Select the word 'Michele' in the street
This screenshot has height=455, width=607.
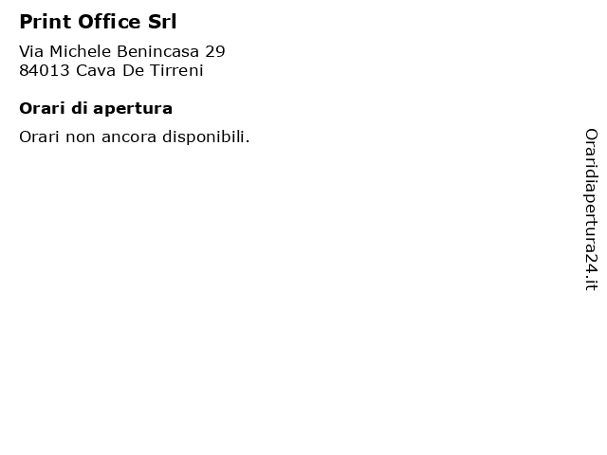coord(80,51)
